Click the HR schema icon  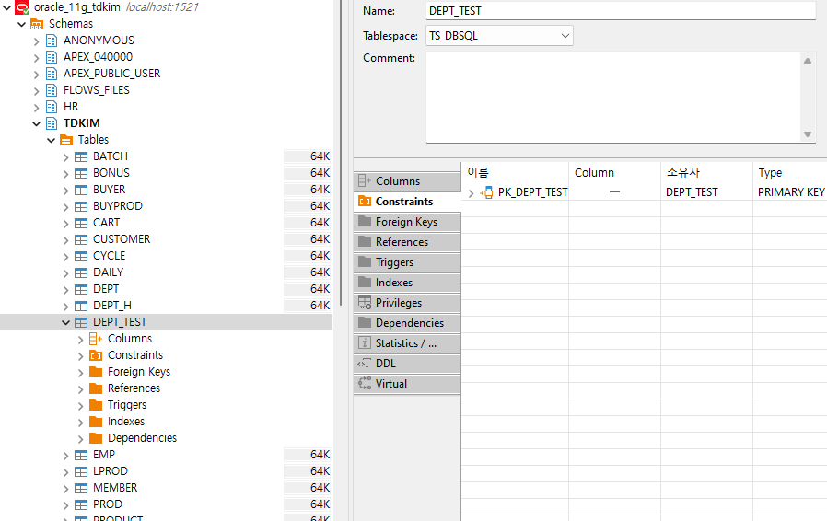coord(52,107)
